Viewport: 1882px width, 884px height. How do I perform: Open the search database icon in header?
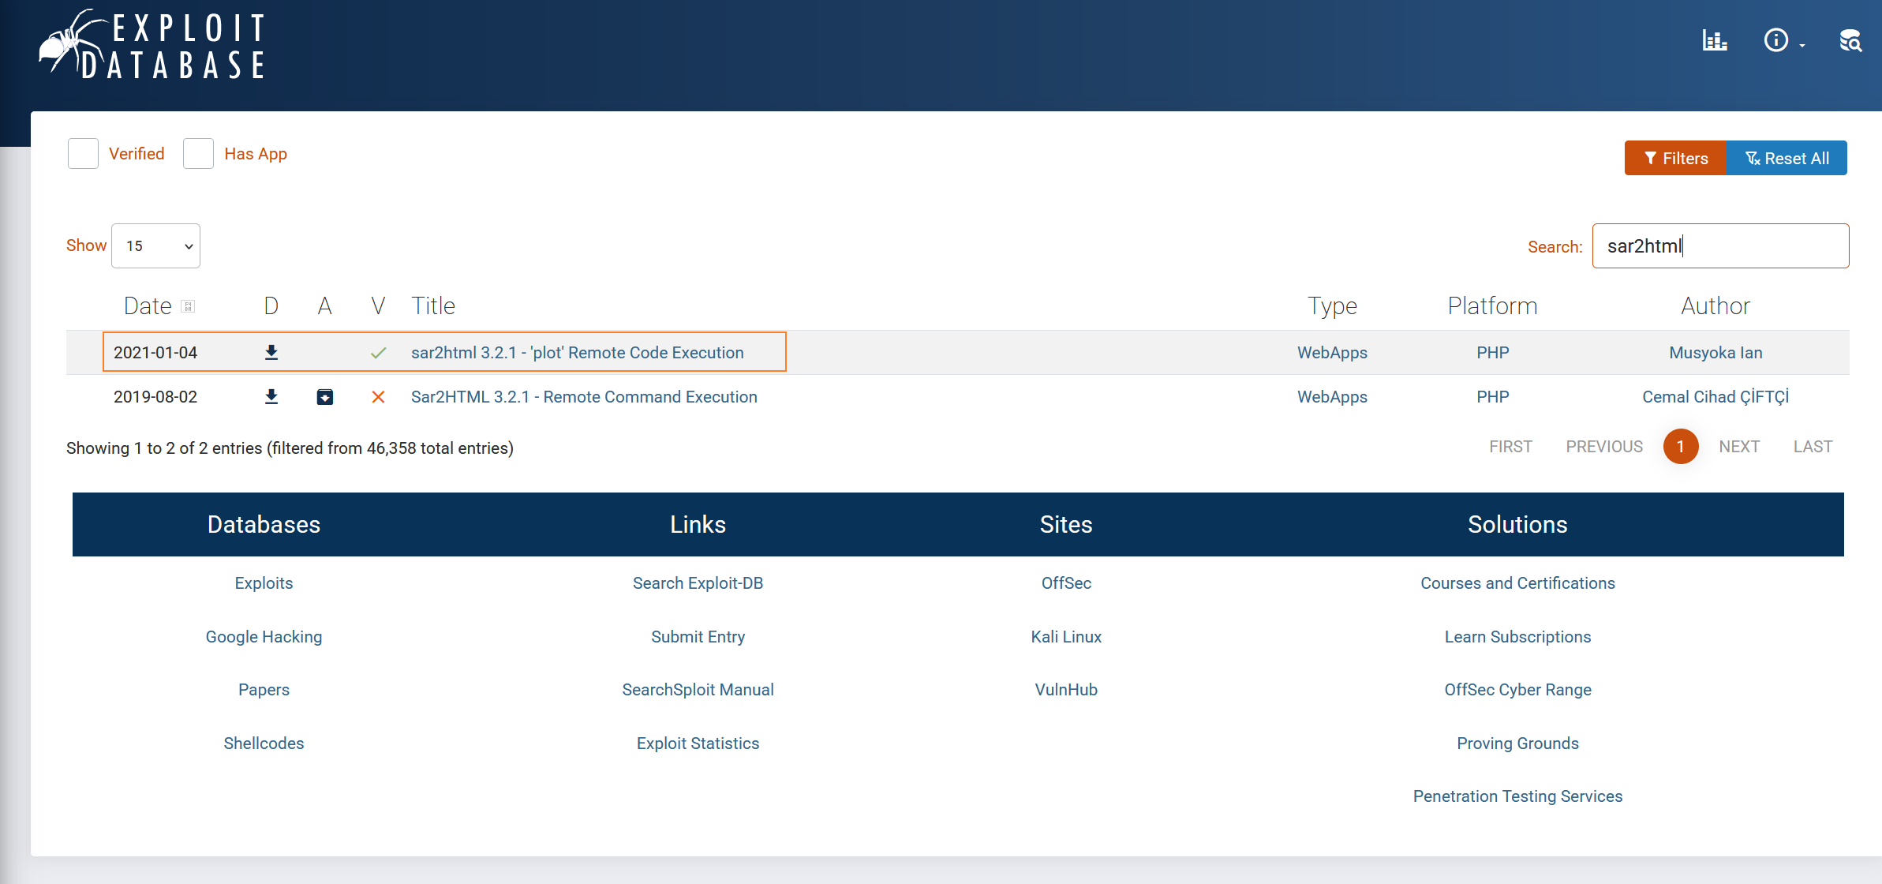pyautogui.click(x=1850, y=40)
